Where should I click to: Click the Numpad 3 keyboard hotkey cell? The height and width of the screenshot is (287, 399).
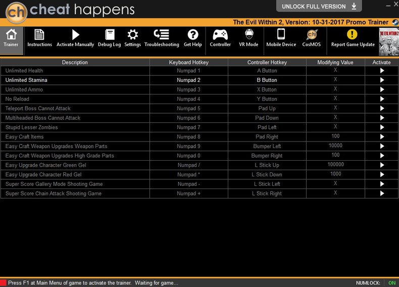188,89
